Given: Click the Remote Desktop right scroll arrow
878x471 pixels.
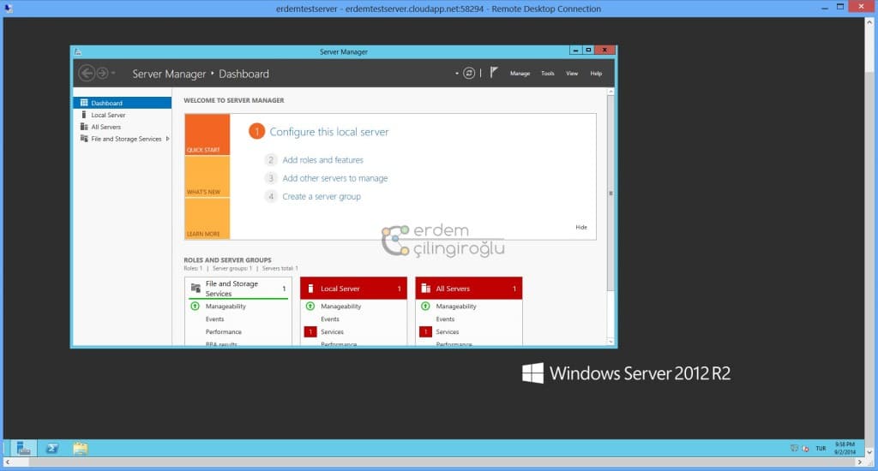Looking at the screenshot, I should 860,462.
